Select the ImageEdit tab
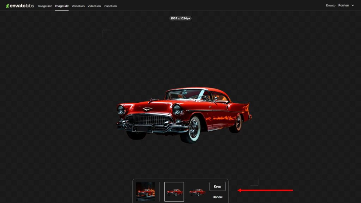This screenshot has height=203, width=361. 61,6
